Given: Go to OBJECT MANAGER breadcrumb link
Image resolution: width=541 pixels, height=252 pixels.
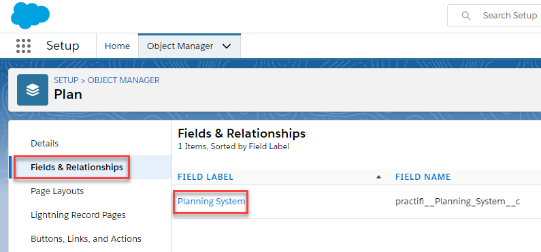Looking at the screenshot, I should (124, 80).
